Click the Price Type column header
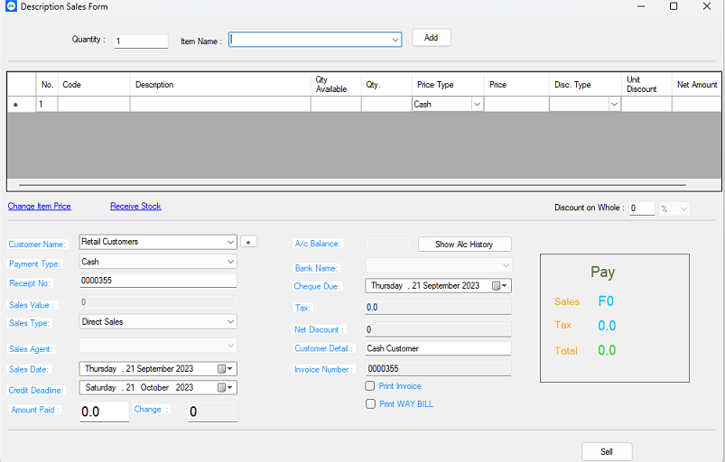Viewport: 725px width, 462px height. [x=448, y=85]
